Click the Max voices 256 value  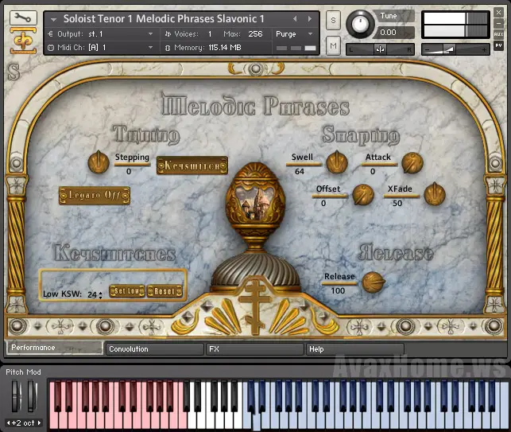(x=255, y=34)
